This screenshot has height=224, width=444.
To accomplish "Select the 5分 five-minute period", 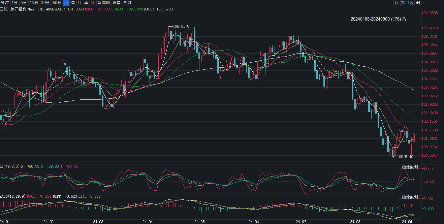I will (x=24, y=3).
